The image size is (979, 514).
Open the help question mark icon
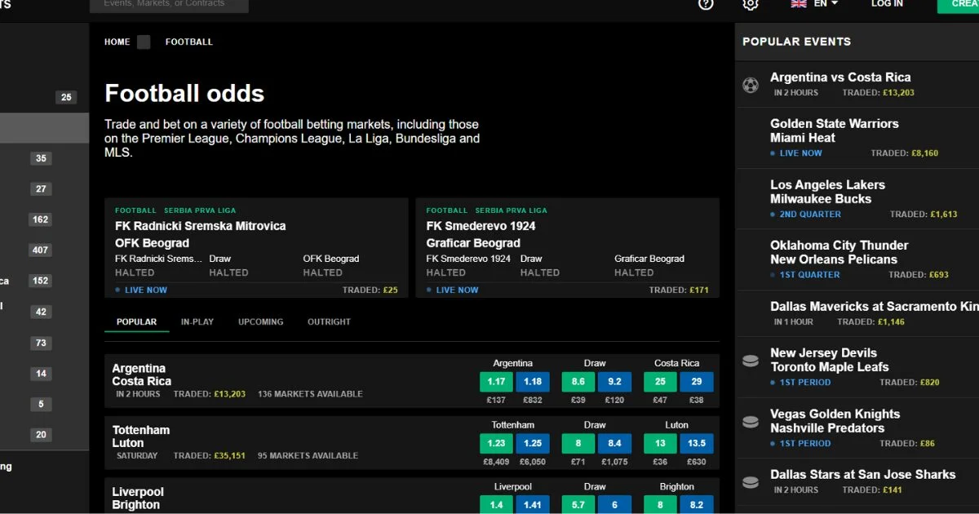pyautogui.click(x=707, y=4)
